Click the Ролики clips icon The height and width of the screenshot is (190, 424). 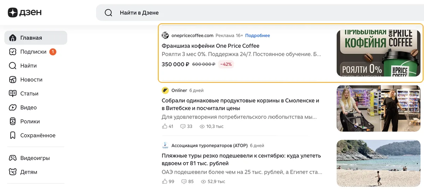[x=13, y=121]
